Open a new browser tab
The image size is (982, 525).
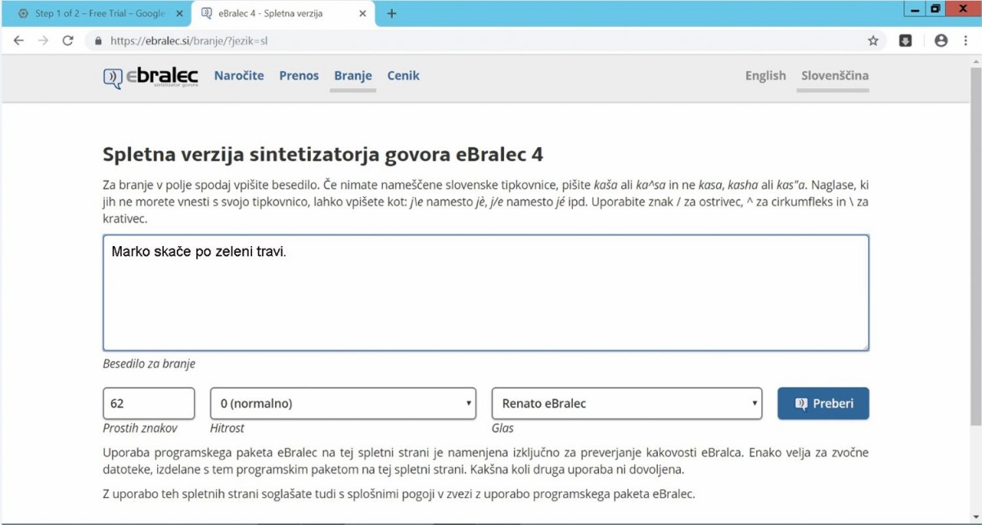pos(392,13)
